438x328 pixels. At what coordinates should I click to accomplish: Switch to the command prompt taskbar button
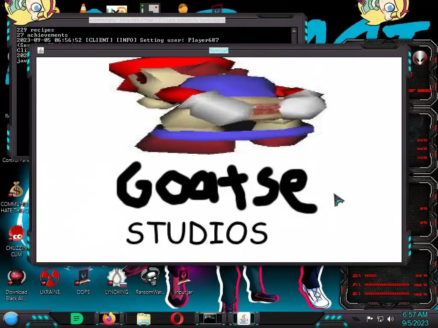point(210,318)
